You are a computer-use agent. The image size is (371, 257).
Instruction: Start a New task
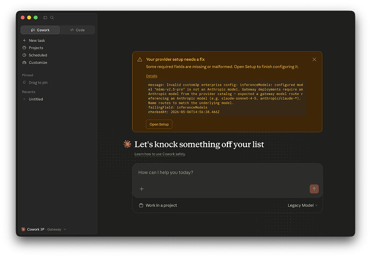37,41
